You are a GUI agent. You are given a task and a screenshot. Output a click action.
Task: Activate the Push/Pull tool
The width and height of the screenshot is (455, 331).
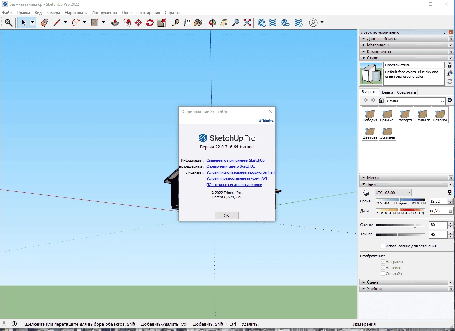tap(115, 23)
